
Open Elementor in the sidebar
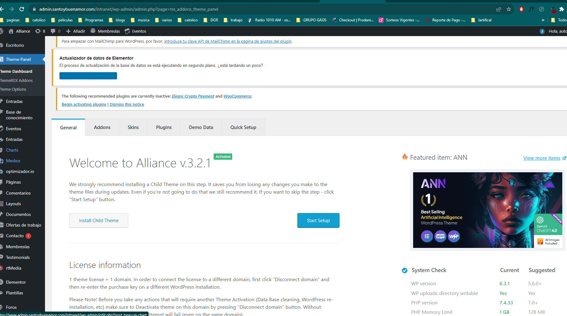pyautogui.click(x=16, y=282)
